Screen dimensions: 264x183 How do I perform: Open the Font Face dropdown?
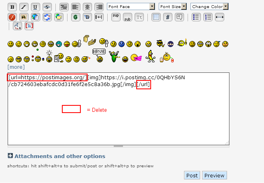pyautogui.click(x=131, y=6)
